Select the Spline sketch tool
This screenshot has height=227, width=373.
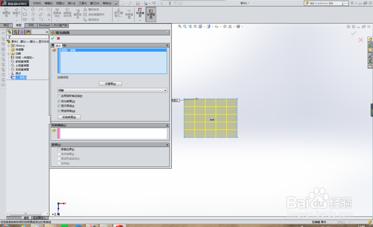(x=41, y=9)
